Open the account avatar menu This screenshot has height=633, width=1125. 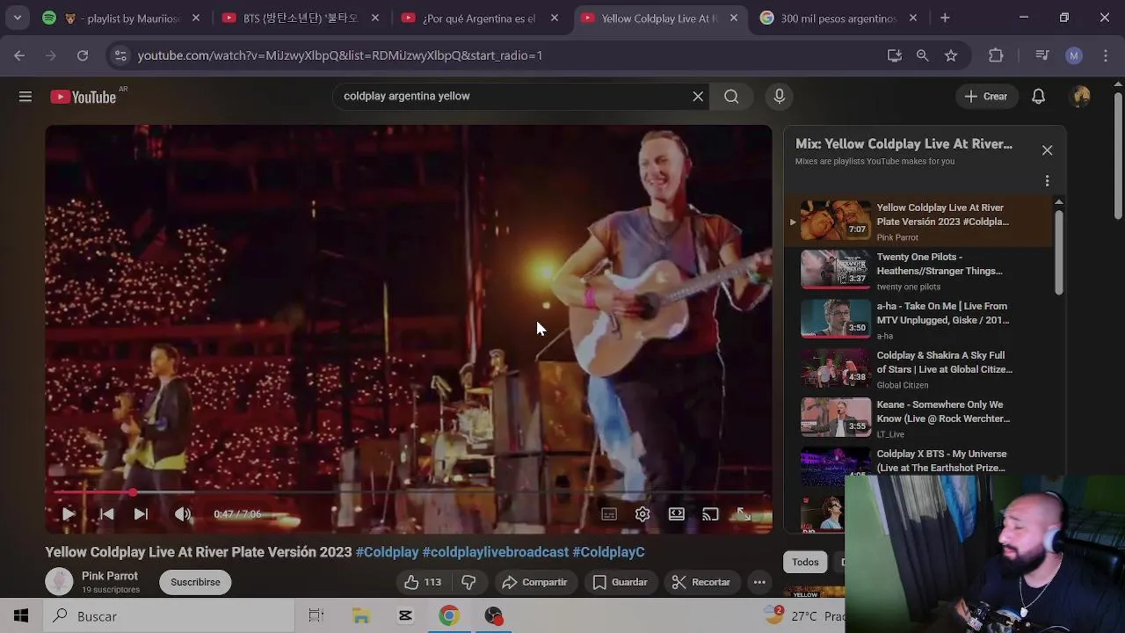click(1081, 97)
